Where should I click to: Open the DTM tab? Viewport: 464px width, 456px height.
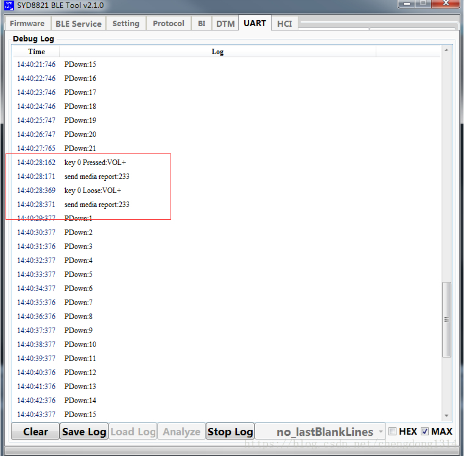point(225,24)
